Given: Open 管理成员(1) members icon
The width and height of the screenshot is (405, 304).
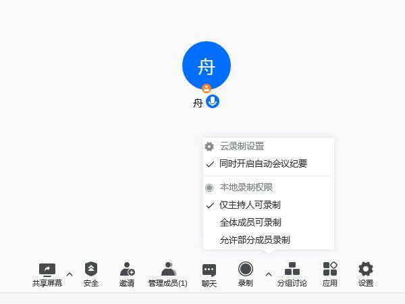Looking at the screenshot, I should click(x=168, y=269).
